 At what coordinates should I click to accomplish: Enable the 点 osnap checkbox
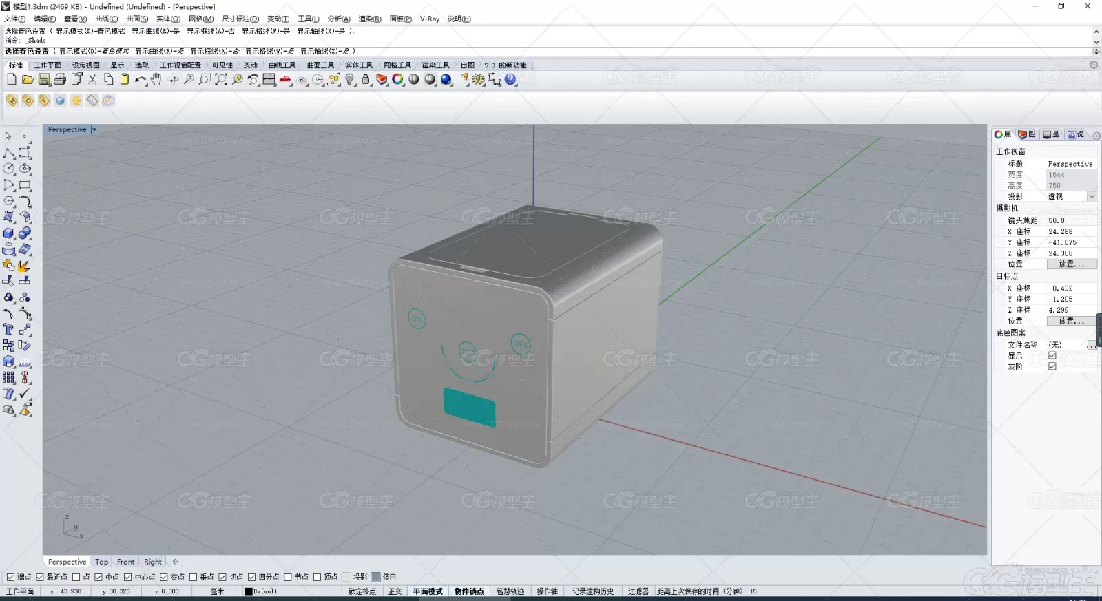tap(76, 578)
